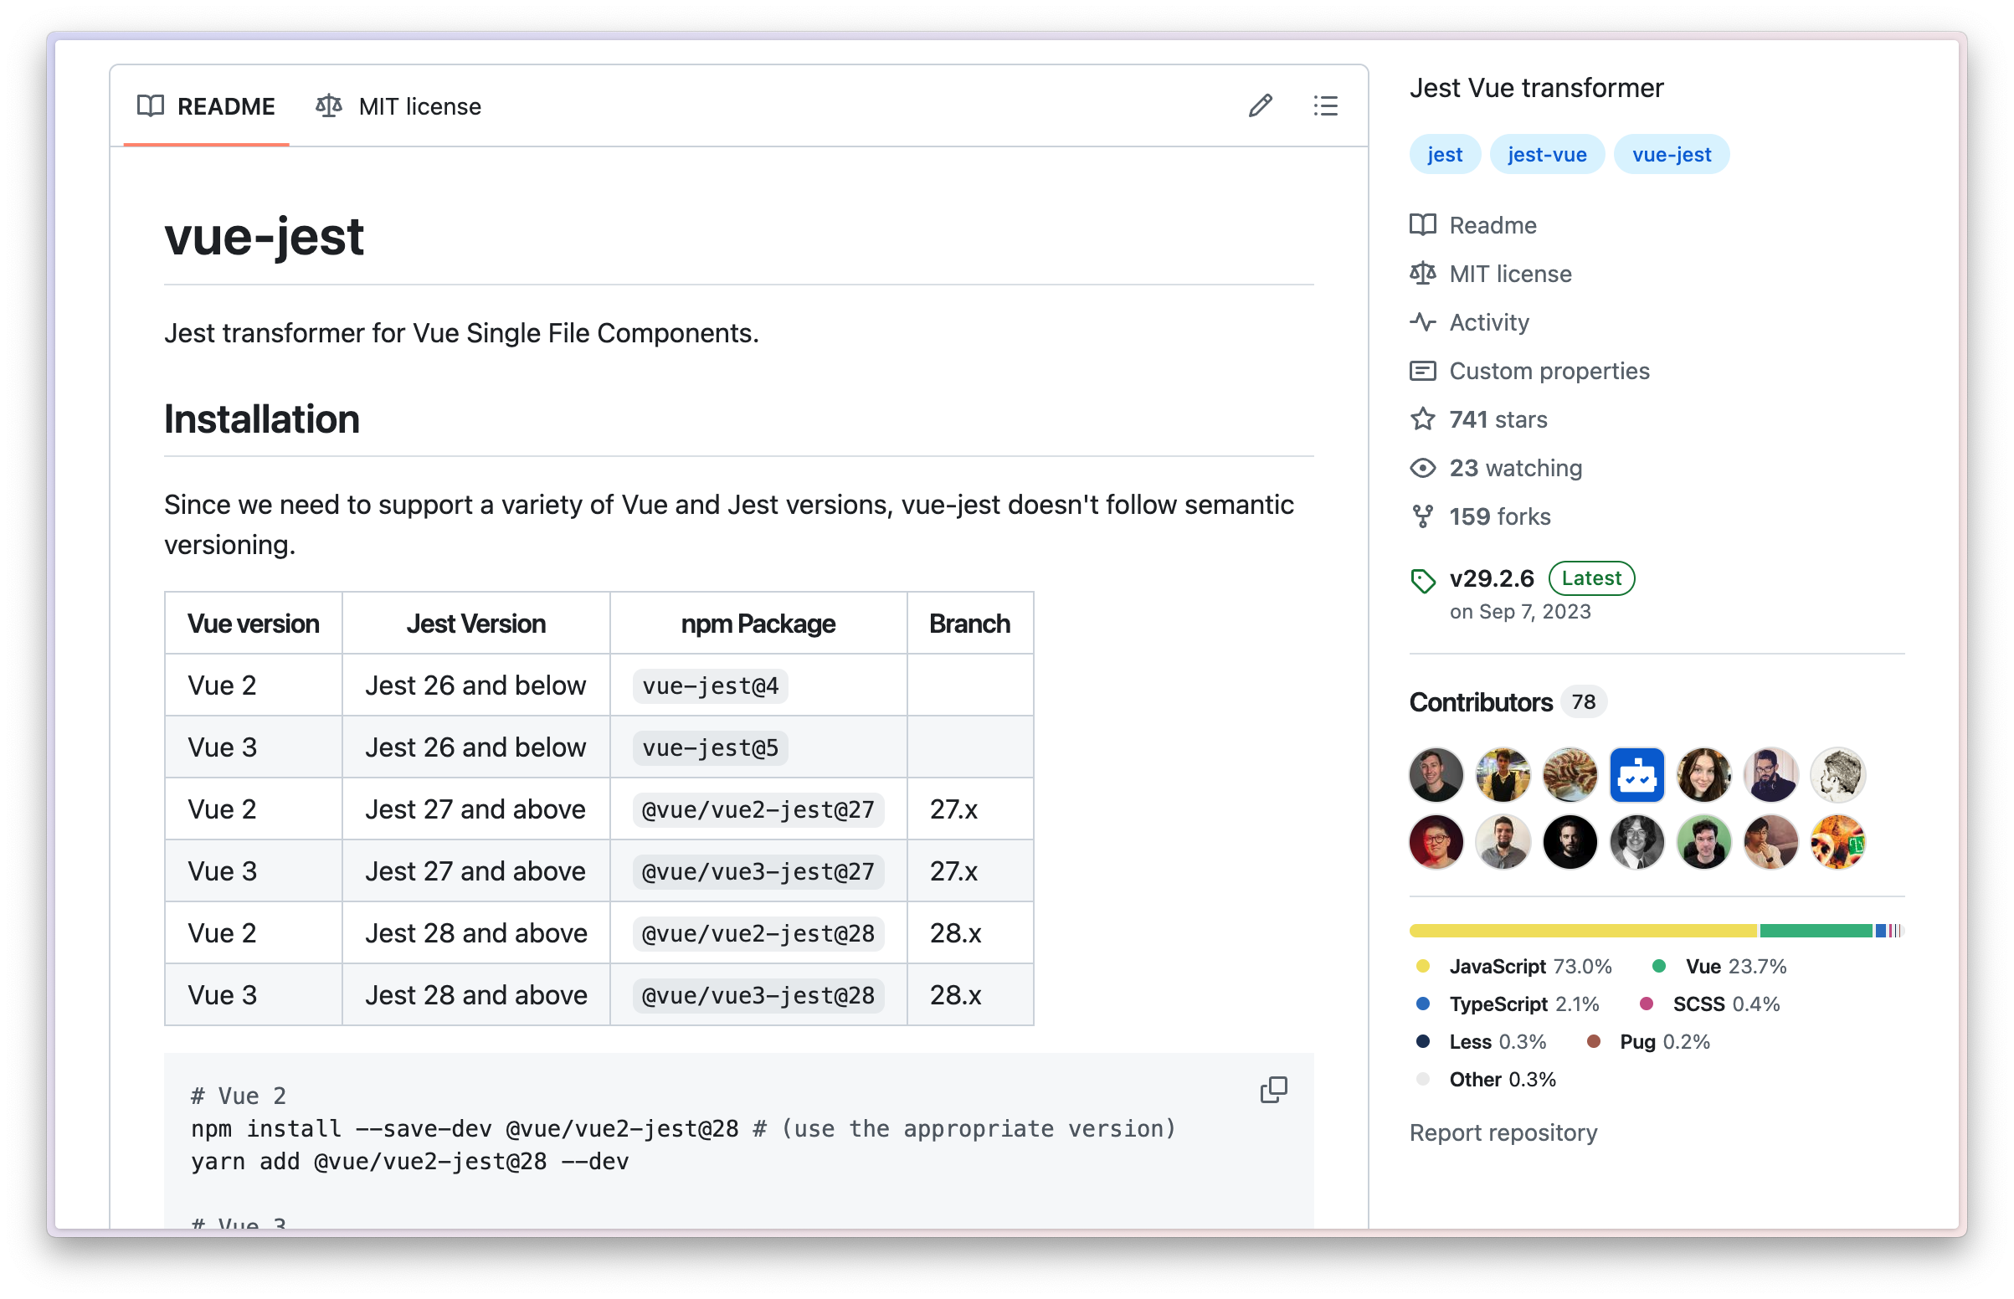Open the blue bot contributor avatar
This screenshot has height=1299, width=2014.
click(1636, 774)
